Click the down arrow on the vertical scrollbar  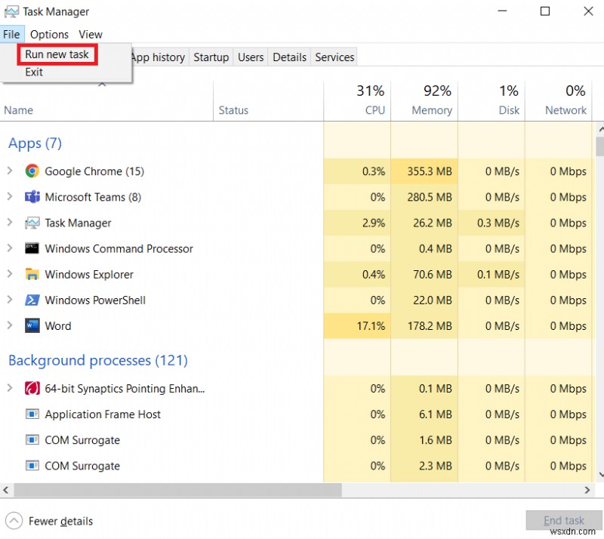(599, 476)
